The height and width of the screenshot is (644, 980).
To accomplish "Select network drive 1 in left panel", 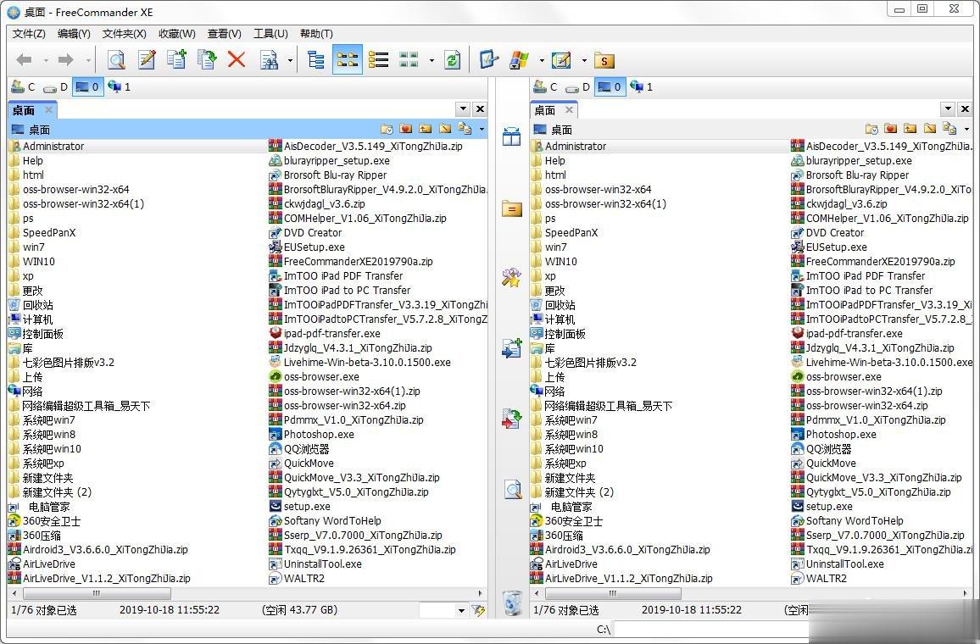I will (x=120, y=86).
